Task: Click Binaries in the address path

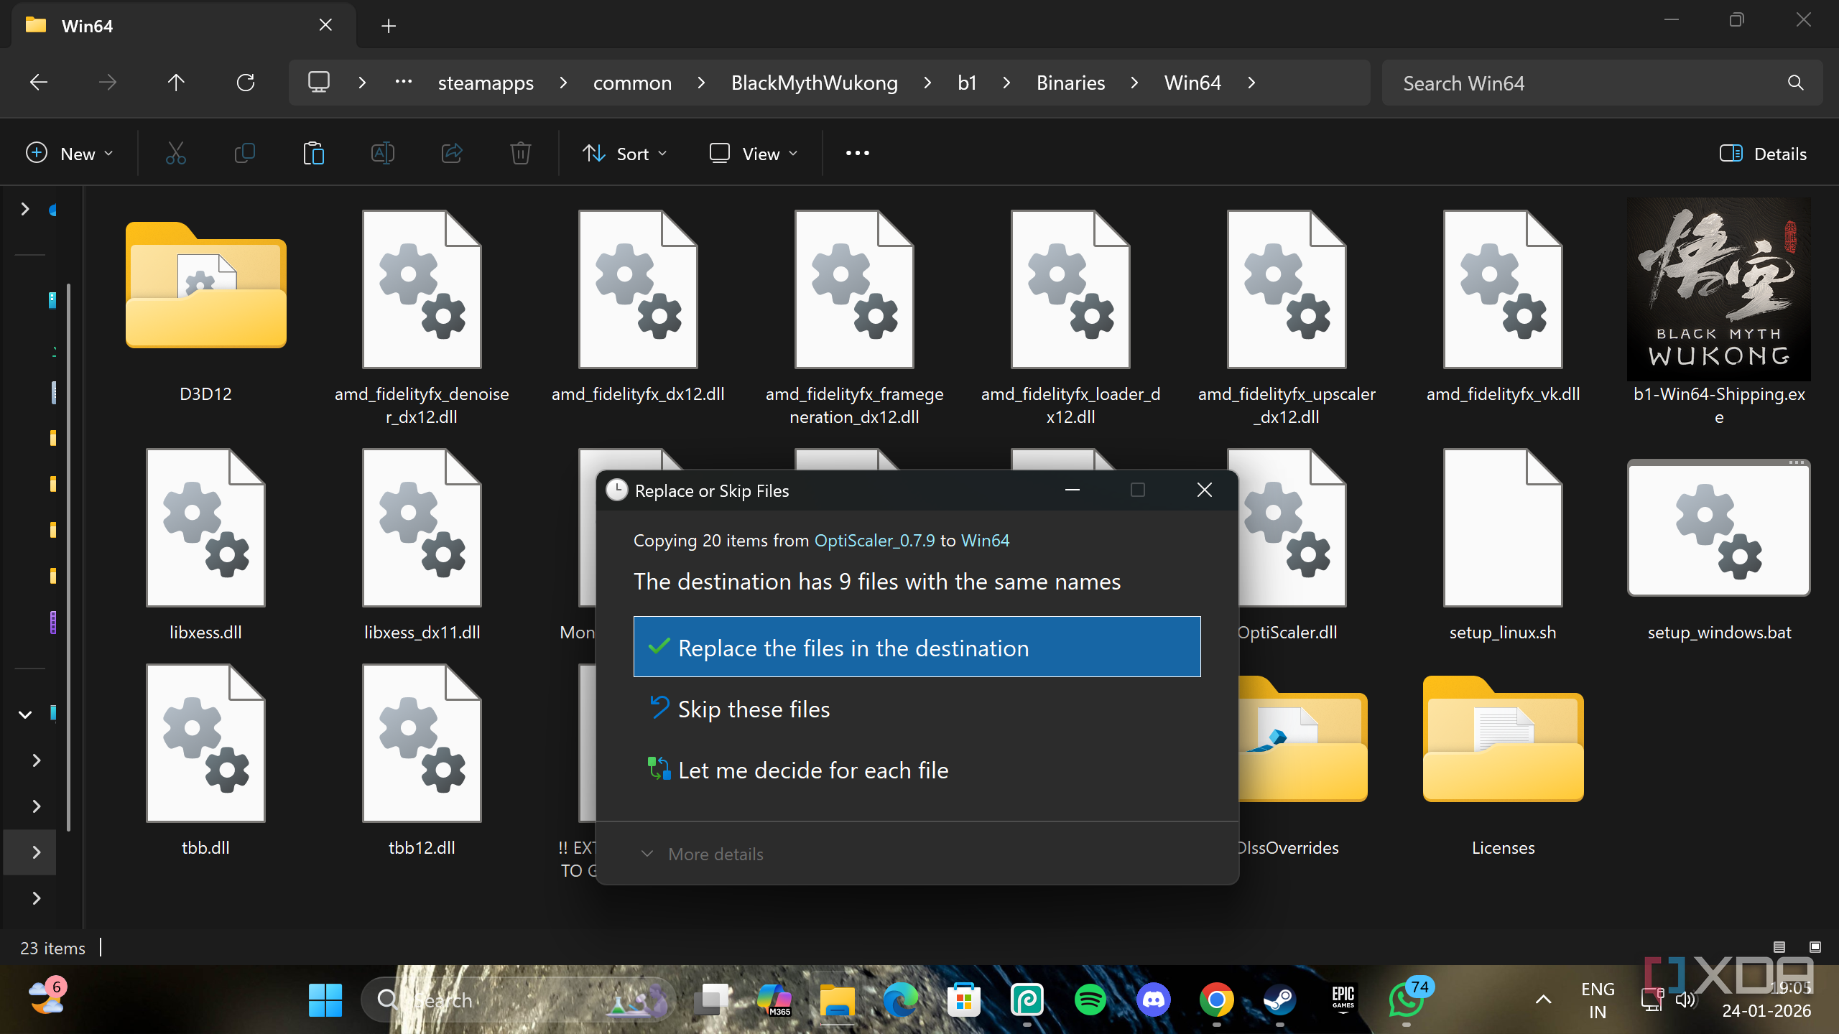Action: click(x=1070, y=83)
